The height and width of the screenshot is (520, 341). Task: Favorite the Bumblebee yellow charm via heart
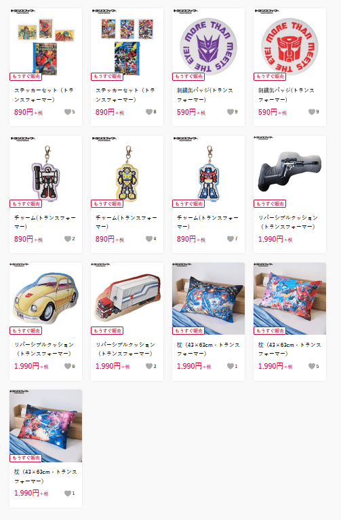(149, 239)
